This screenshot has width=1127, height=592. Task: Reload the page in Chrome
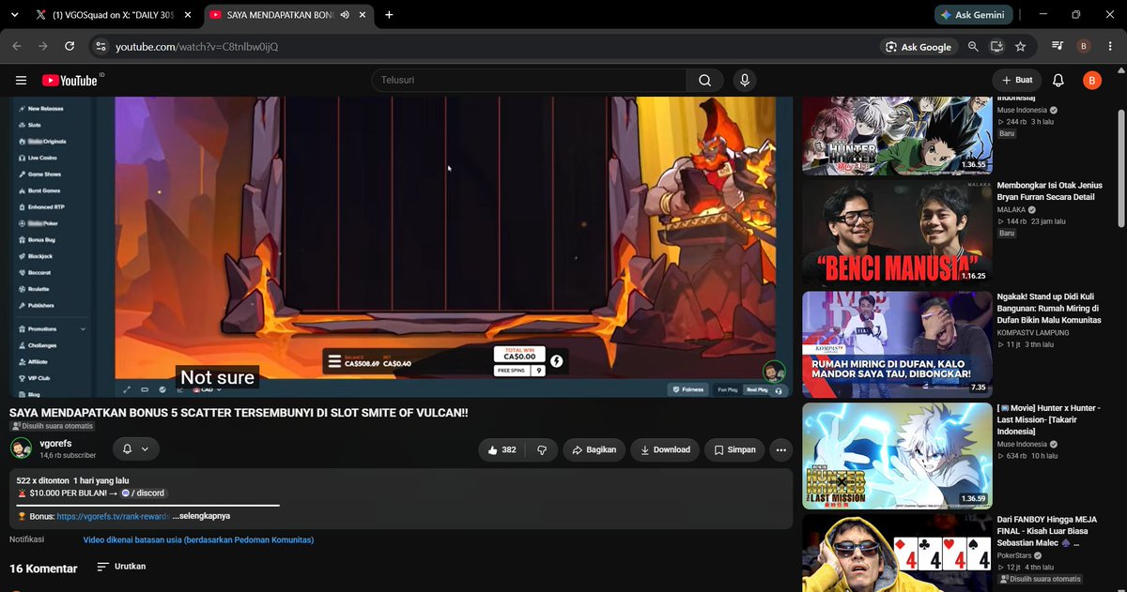(x=69, y=46)
